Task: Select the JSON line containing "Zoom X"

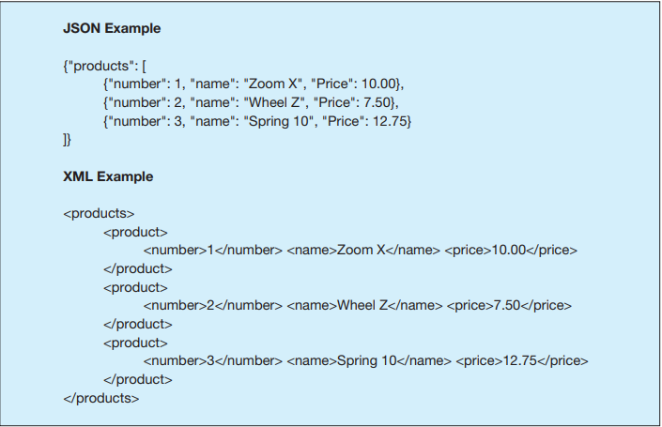Action: point(254,84)
